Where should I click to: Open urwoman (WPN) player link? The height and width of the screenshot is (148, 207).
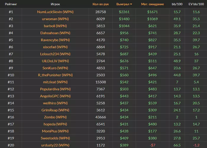(55, 19)
